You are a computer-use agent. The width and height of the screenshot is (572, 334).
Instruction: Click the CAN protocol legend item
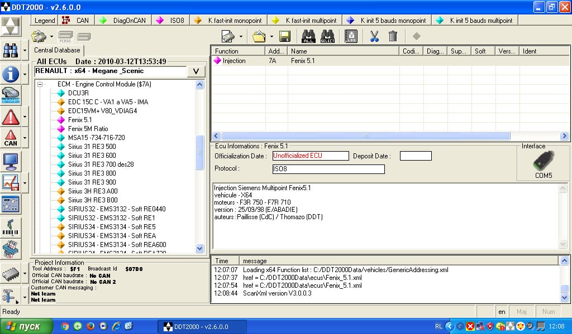pos(75,21)
